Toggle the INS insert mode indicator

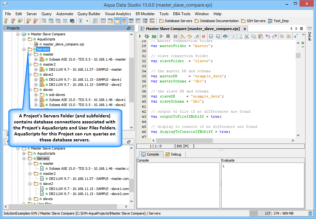coord(179,146)
